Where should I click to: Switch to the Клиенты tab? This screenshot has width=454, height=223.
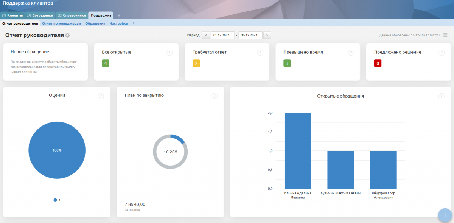tap(12, 15)
